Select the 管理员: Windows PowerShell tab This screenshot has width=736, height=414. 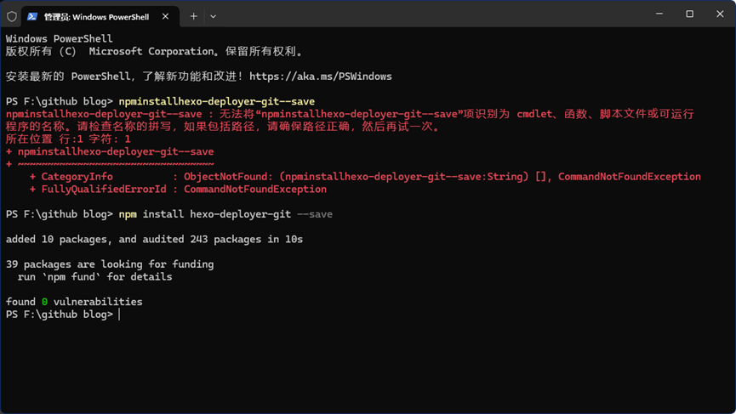click(100, 16)
